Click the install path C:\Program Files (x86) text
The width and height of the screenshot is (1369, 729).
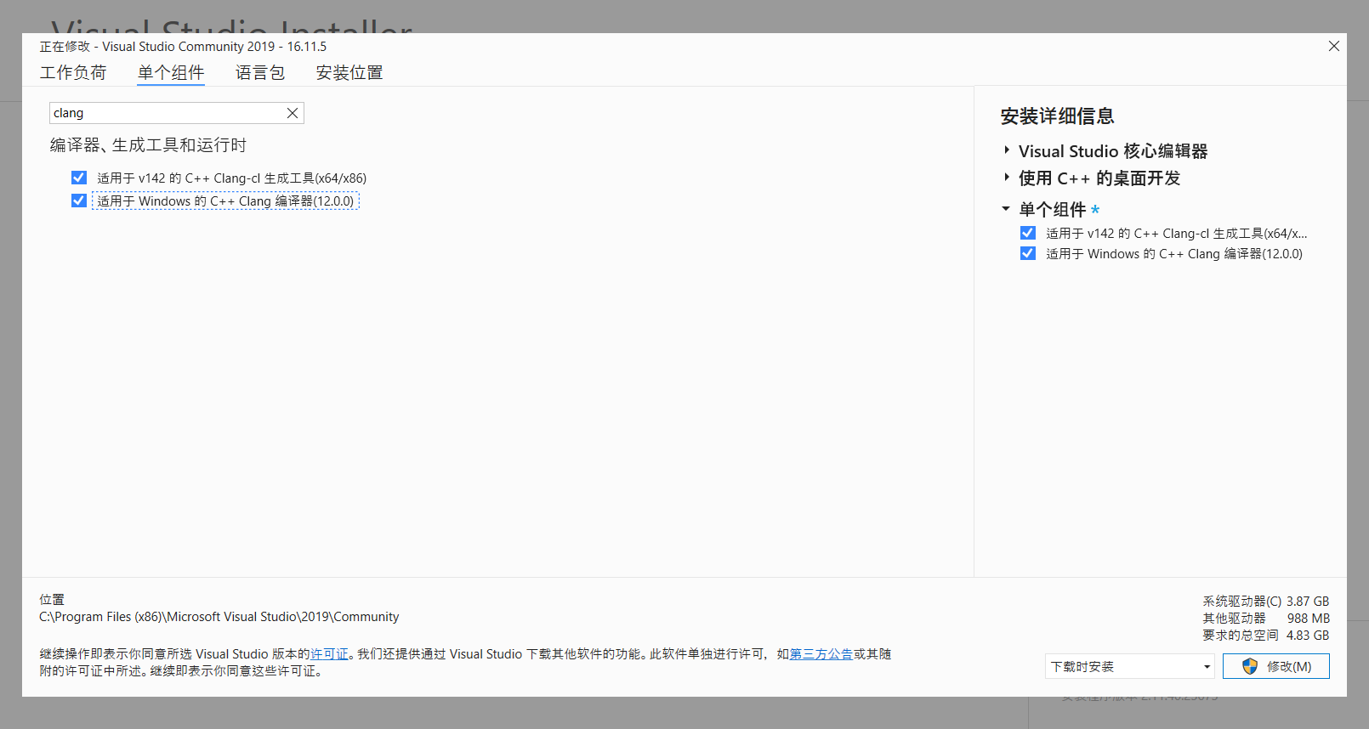219,617
